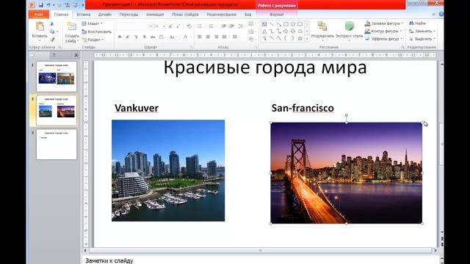Select the straight line shape
Viewport: 470px width, 264px height.
point(272,24)
